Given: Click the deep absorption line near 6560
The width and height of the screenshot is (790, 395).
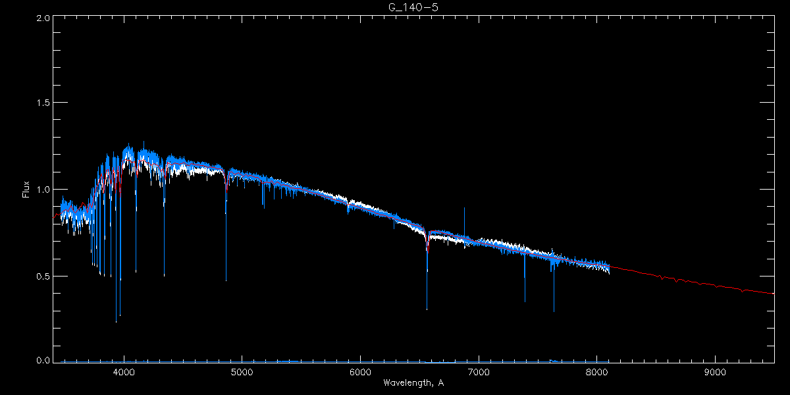Looking at the screenshot, I should tap(427, 270).
